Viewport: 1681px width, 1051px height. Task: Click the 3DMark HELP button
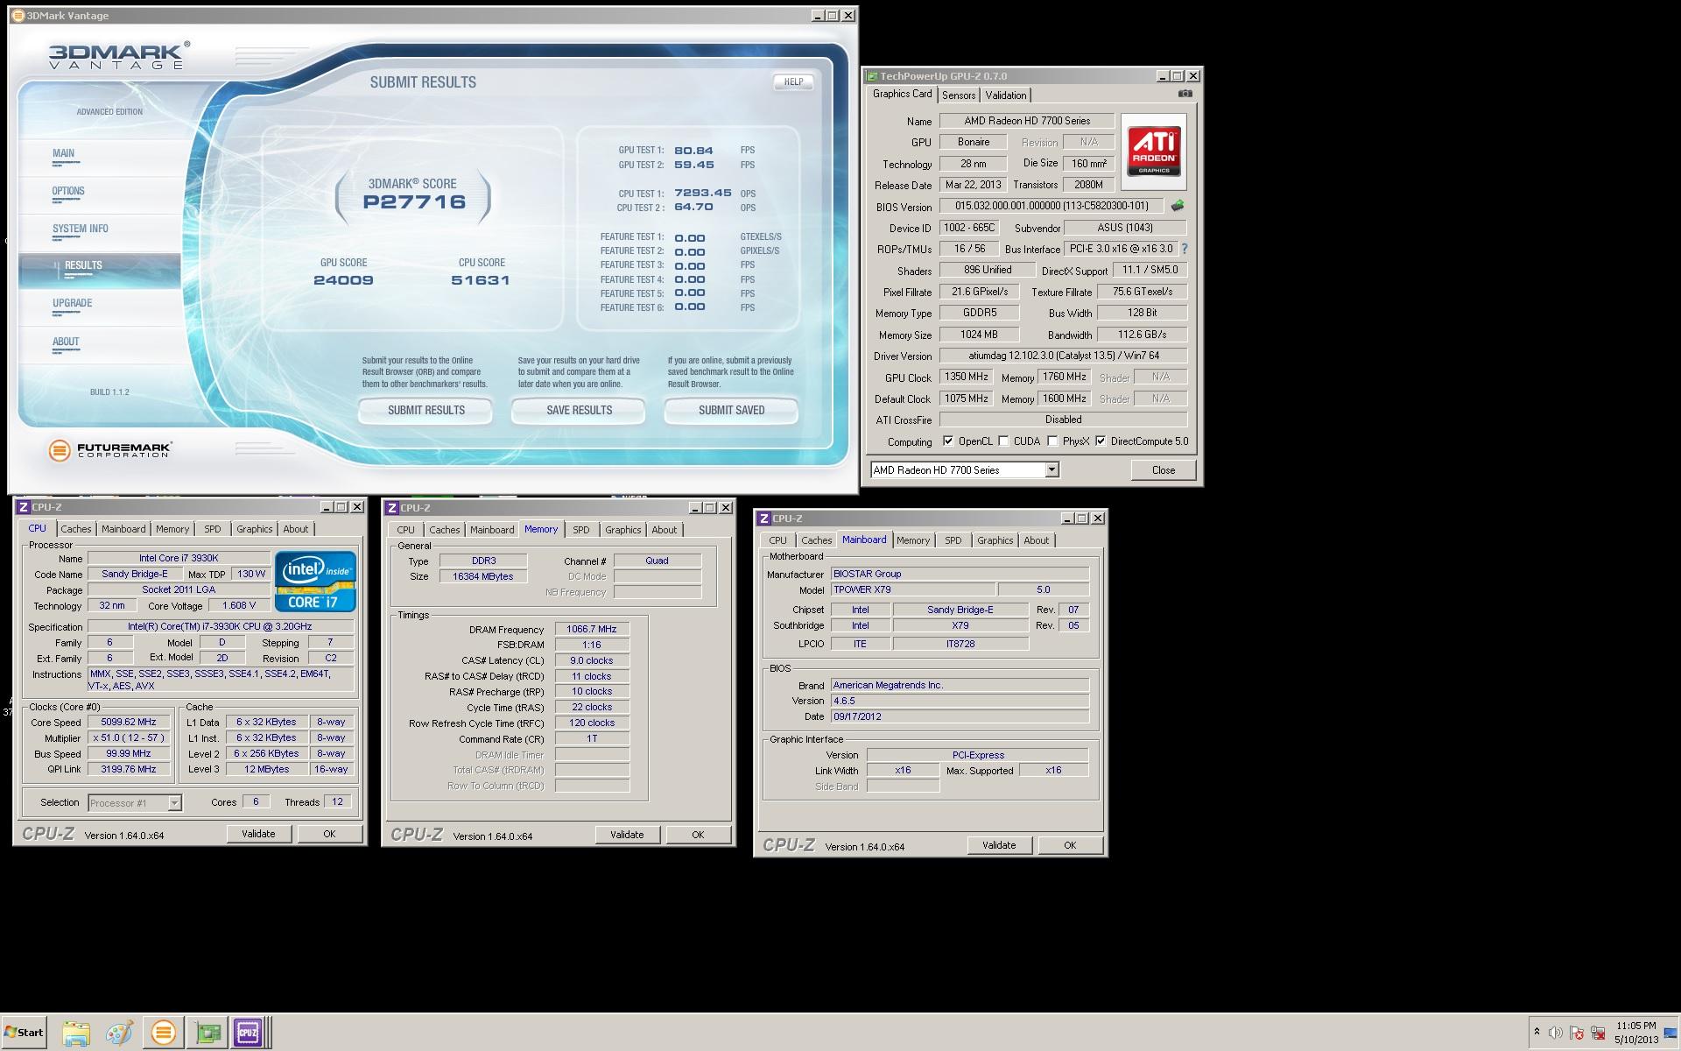[x=793, y=81]
